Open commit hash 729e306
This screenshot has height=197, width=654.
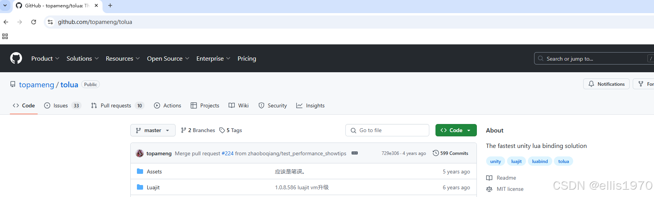(390, 153)
